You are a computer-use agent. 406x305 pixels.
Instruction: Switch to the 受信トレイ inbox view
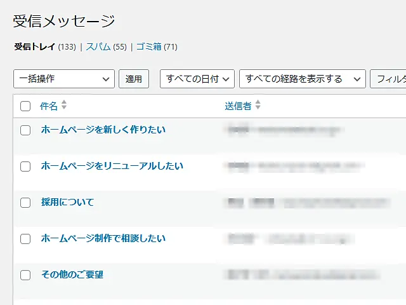coord(34,47)
